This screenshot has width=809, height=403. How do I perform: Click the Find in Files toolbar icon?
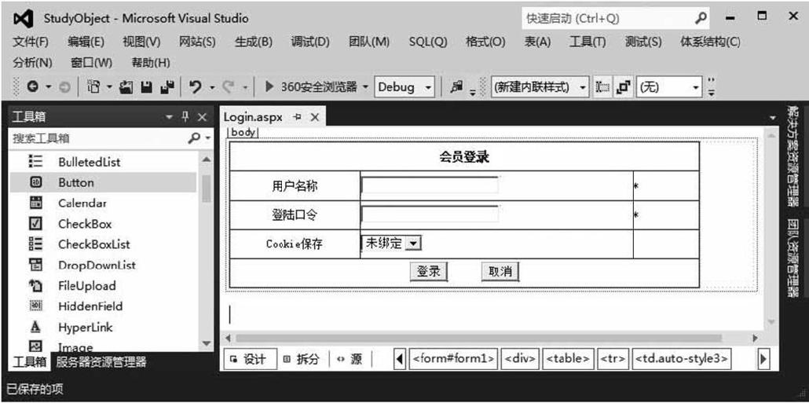click(456, 87)
